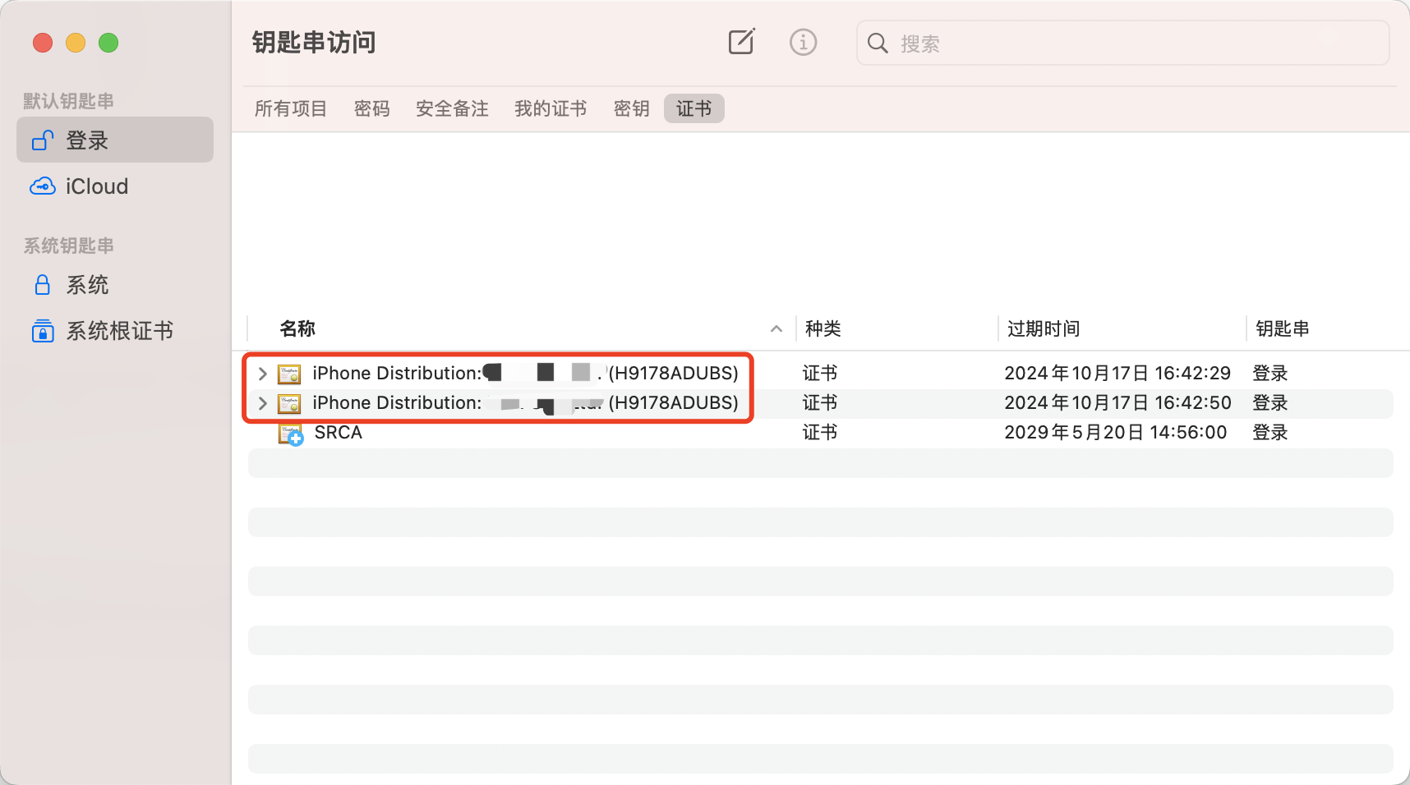Click the lock icon beside 系统
Screen dimensions: 1410x785
(43, 285)
